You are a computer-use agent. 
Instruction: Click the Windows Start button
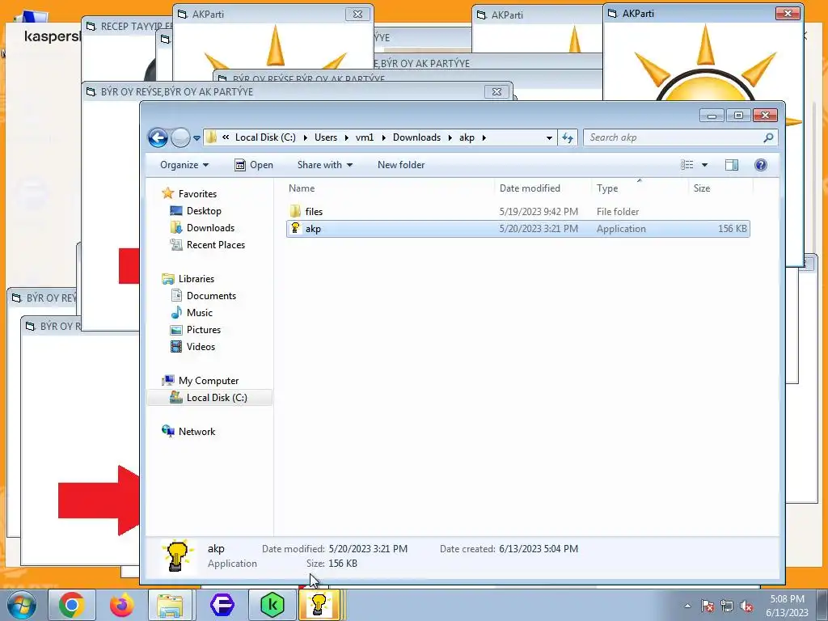coord(22,605)
